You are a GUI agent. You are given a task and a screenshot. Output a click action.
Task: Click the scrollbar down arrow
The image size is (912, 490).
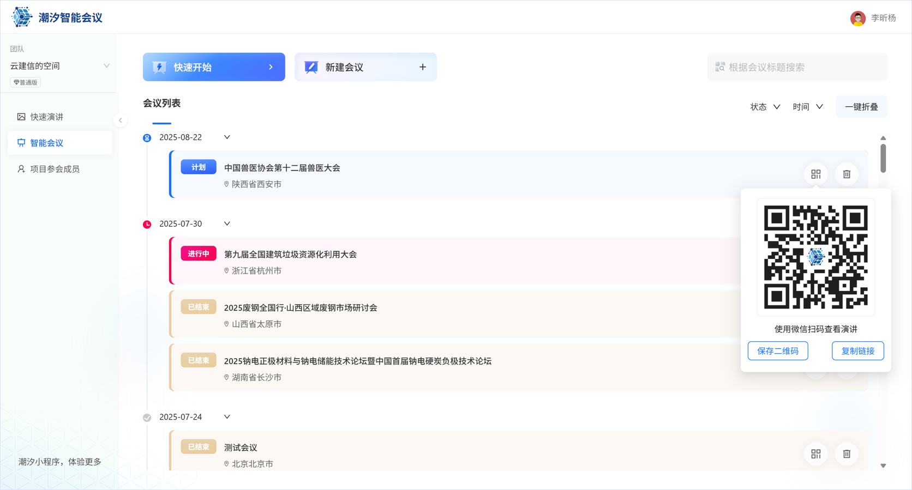[x=883, y=466]
